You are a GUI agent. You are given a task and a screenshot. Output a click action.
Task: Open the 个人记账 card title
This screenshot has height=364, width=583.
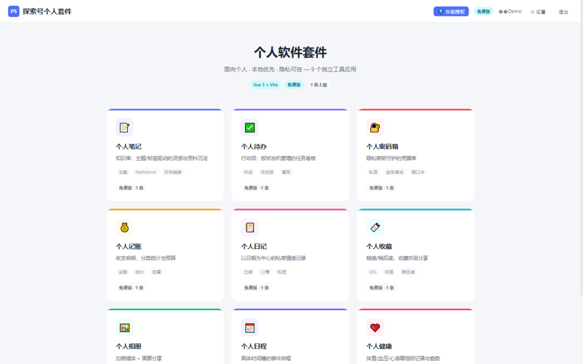(129, 246)
